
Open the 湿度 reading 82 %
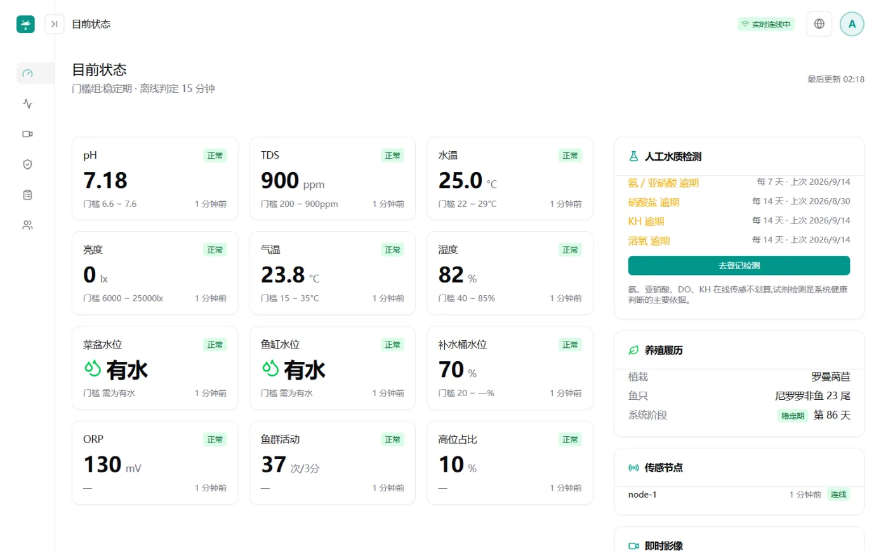[458, 275]
